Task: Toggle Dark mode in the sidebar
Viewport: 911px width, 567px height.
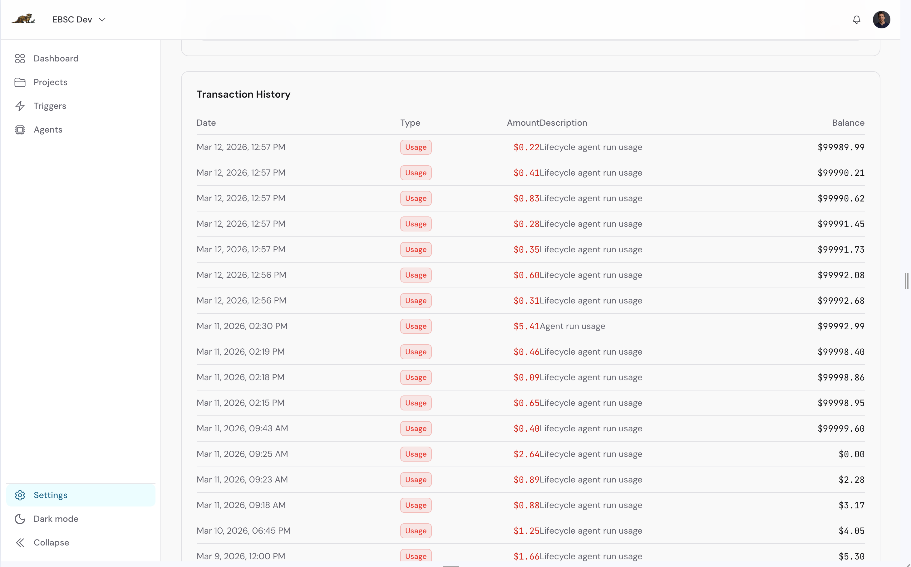Action: (56, 519)
